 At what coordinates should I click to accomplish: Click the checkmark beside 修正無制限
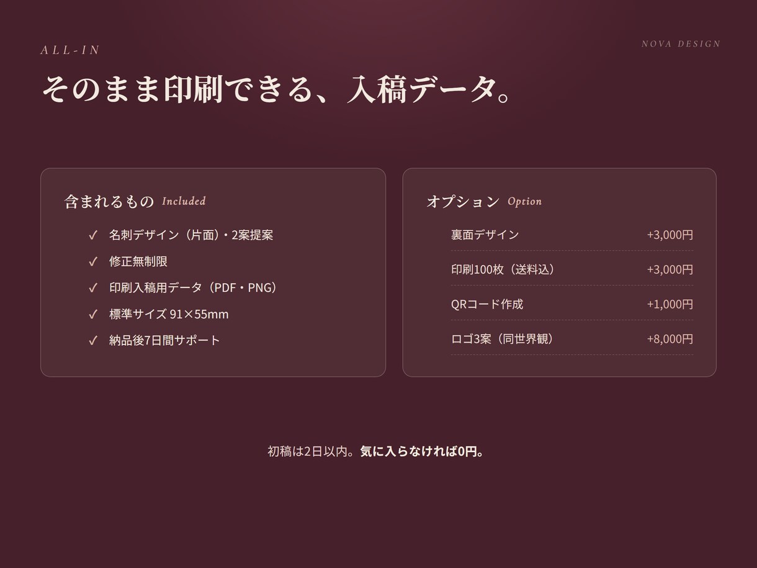93,261
